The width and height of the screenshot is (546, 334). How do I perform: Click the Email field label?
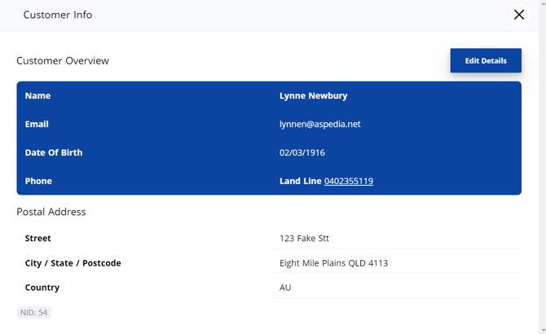coord(37,125)
